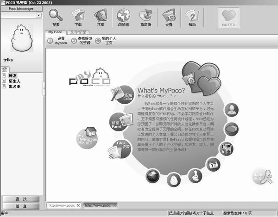Expand the 陌生人 strangers group
This screenshot has width=278, height=217.
pos(4,81)
